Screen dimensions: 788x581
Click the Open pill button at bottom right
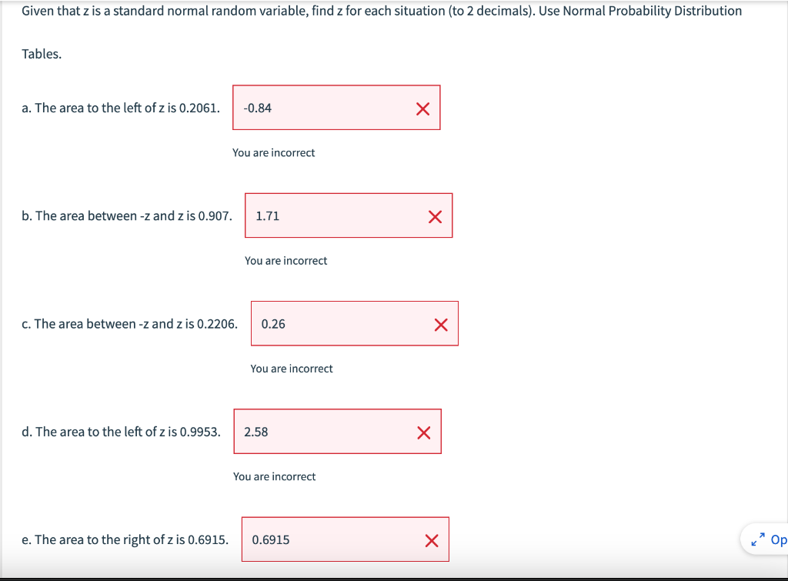pos(774,539)
